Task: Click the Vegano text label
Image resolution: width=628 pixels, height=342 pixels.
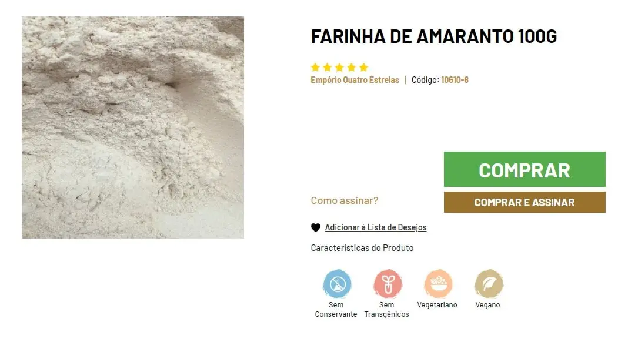Action: click(x=488, y=305)
